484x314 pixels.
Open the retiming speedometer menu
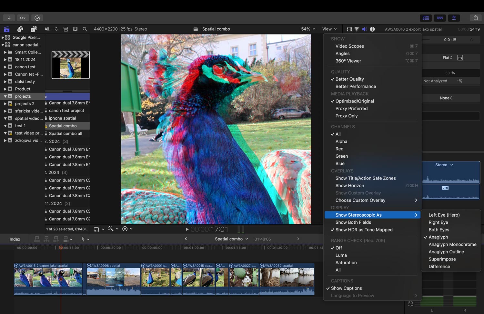127,229
